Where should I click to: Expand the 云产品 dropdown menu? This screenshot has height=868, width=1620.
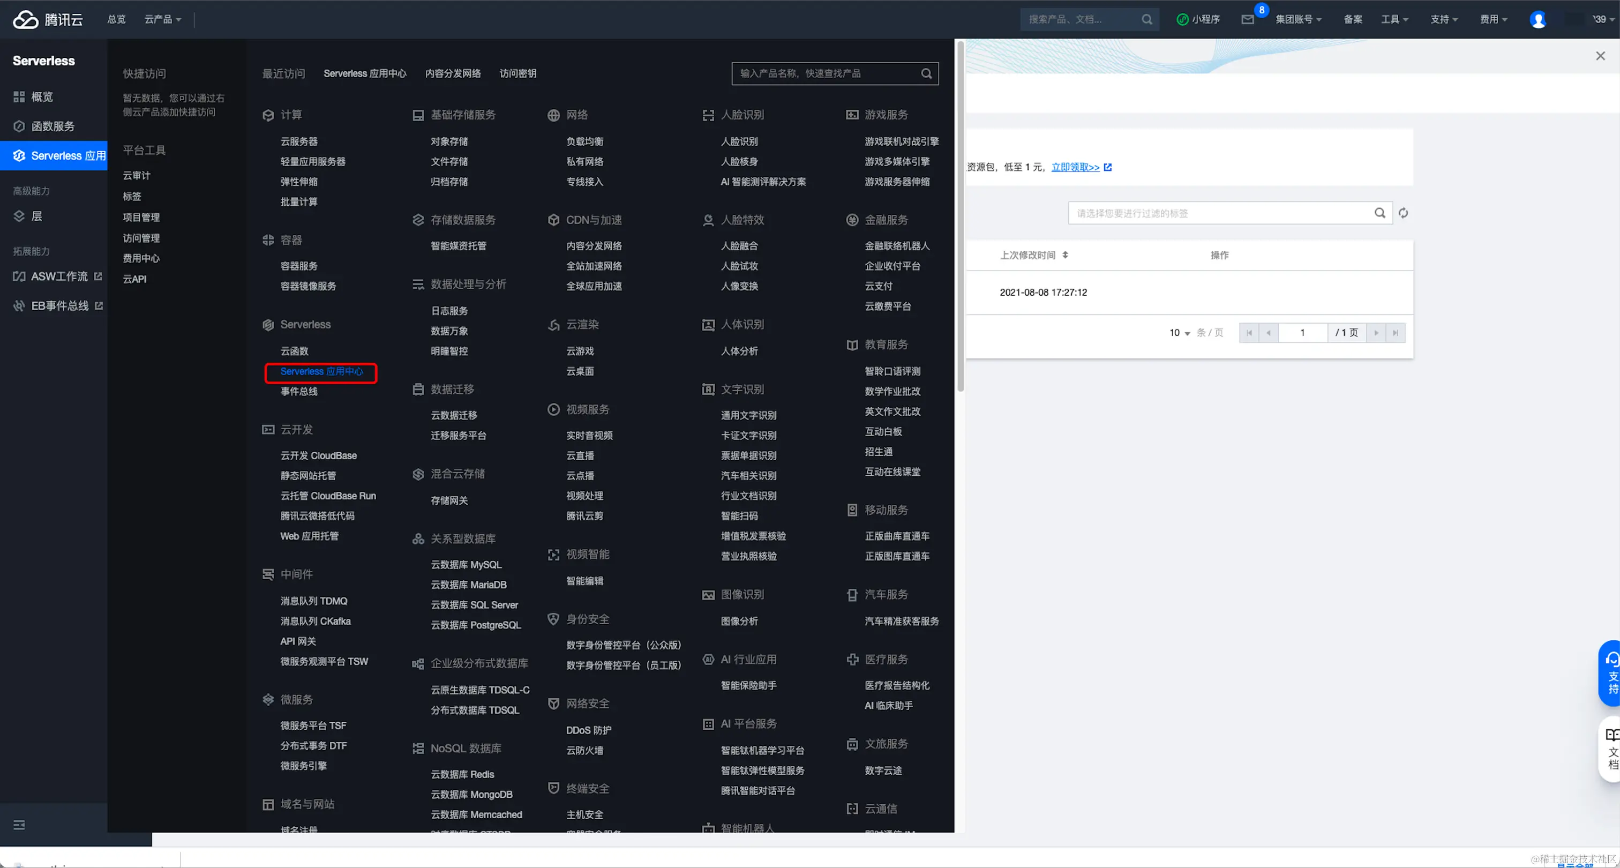coord(163,19)
